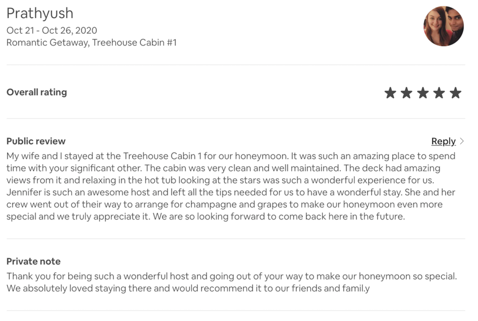Click the Public review heading
Viewport: 478px width, 321px height.
(x=36, y=141)
